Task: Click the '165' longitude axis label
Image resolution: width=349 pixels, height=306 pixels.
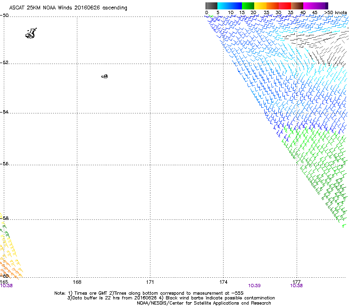Action: (x=4, y=282)
